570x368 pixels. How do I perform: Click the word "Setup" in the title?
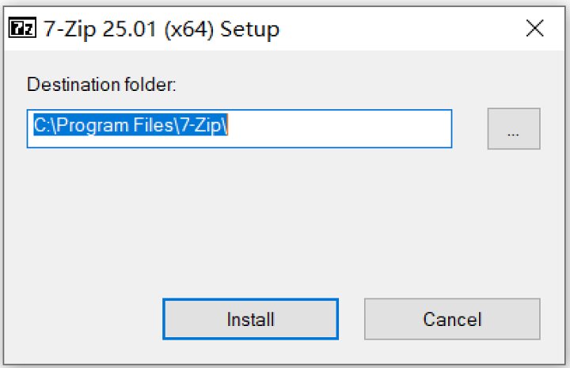(x=249, y=30)
